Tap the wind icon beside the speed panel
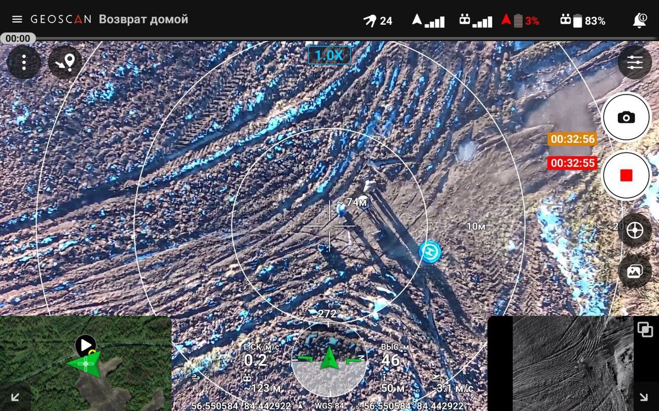 pos(196,378)
